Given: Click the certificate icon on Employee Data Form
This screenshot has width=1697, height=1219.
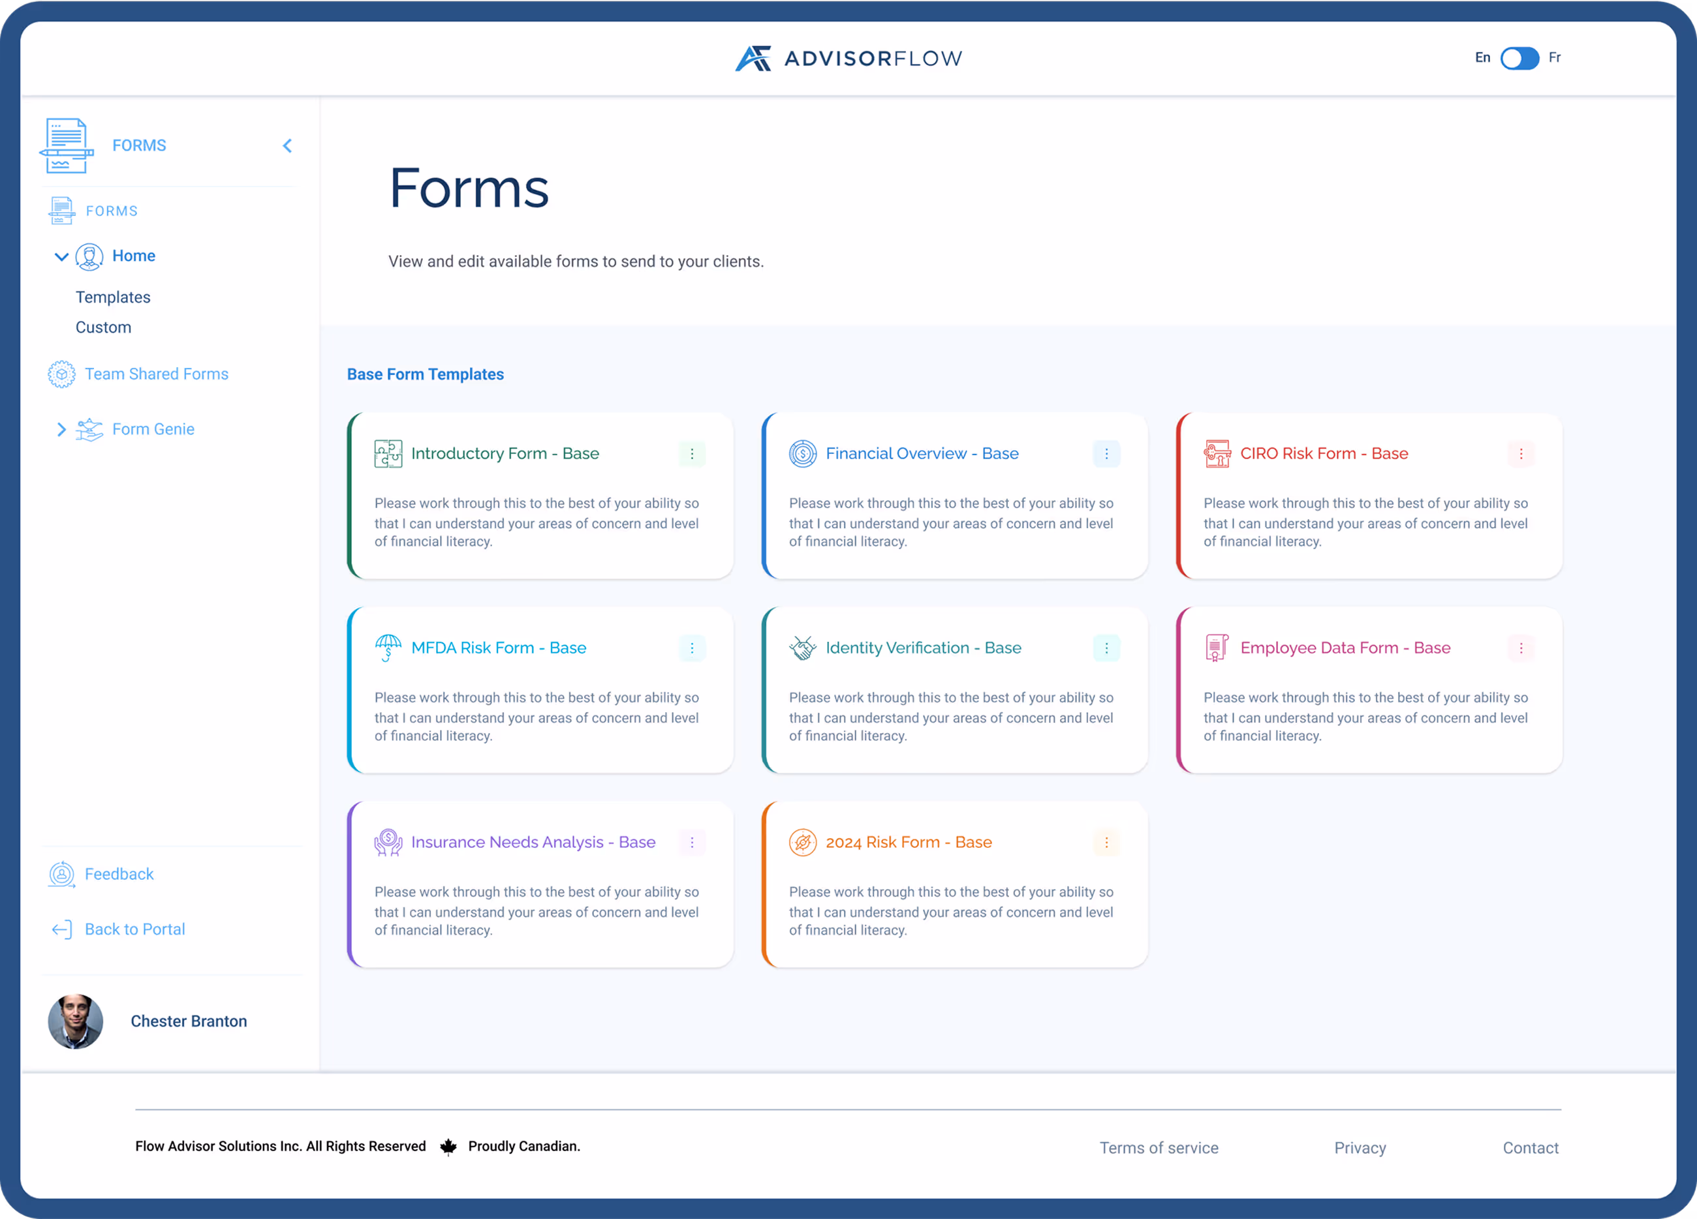Looking at the screenshot, I should (x=1216, y=648).
